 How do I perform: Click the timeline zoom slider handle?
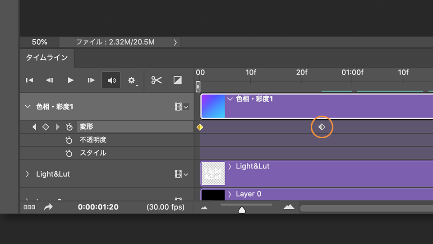242,210
